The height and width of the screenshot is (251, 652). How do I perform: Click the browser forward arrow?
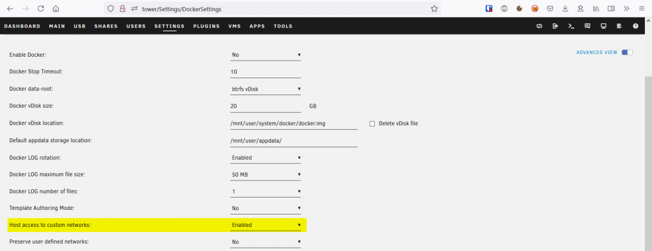[x=25, y=8]
